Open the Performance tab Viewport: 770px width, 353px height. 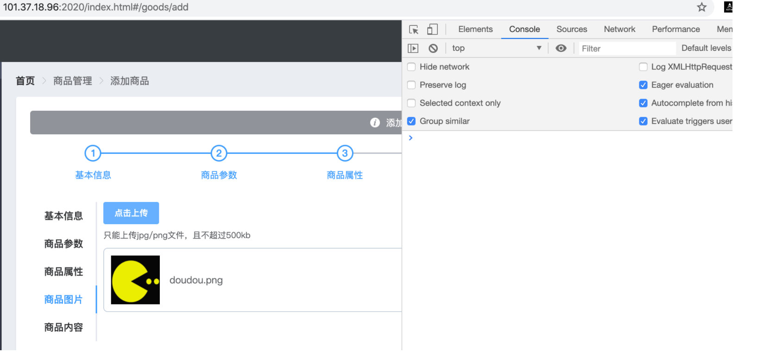click(x=676, y=29)
